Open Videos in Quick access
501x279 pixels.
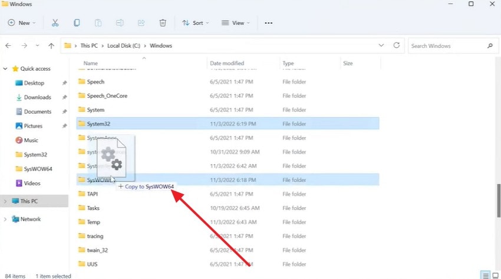point(32,183)
